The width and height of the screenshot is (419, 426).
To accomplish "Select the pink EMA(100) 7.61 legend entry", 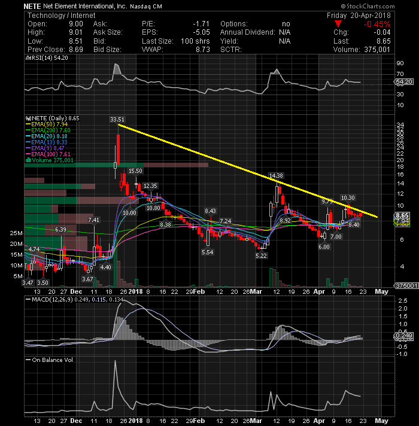I will 48,154.
